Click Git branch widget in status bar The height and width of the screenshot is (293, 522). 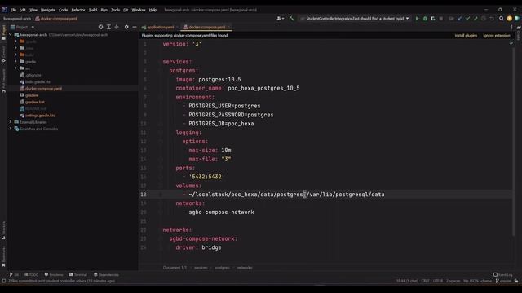coord(504,281)
